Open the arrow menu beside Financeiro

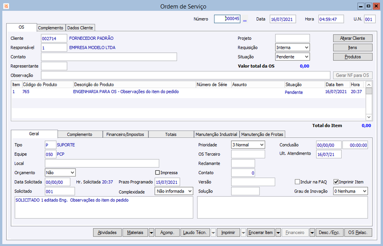312,233
